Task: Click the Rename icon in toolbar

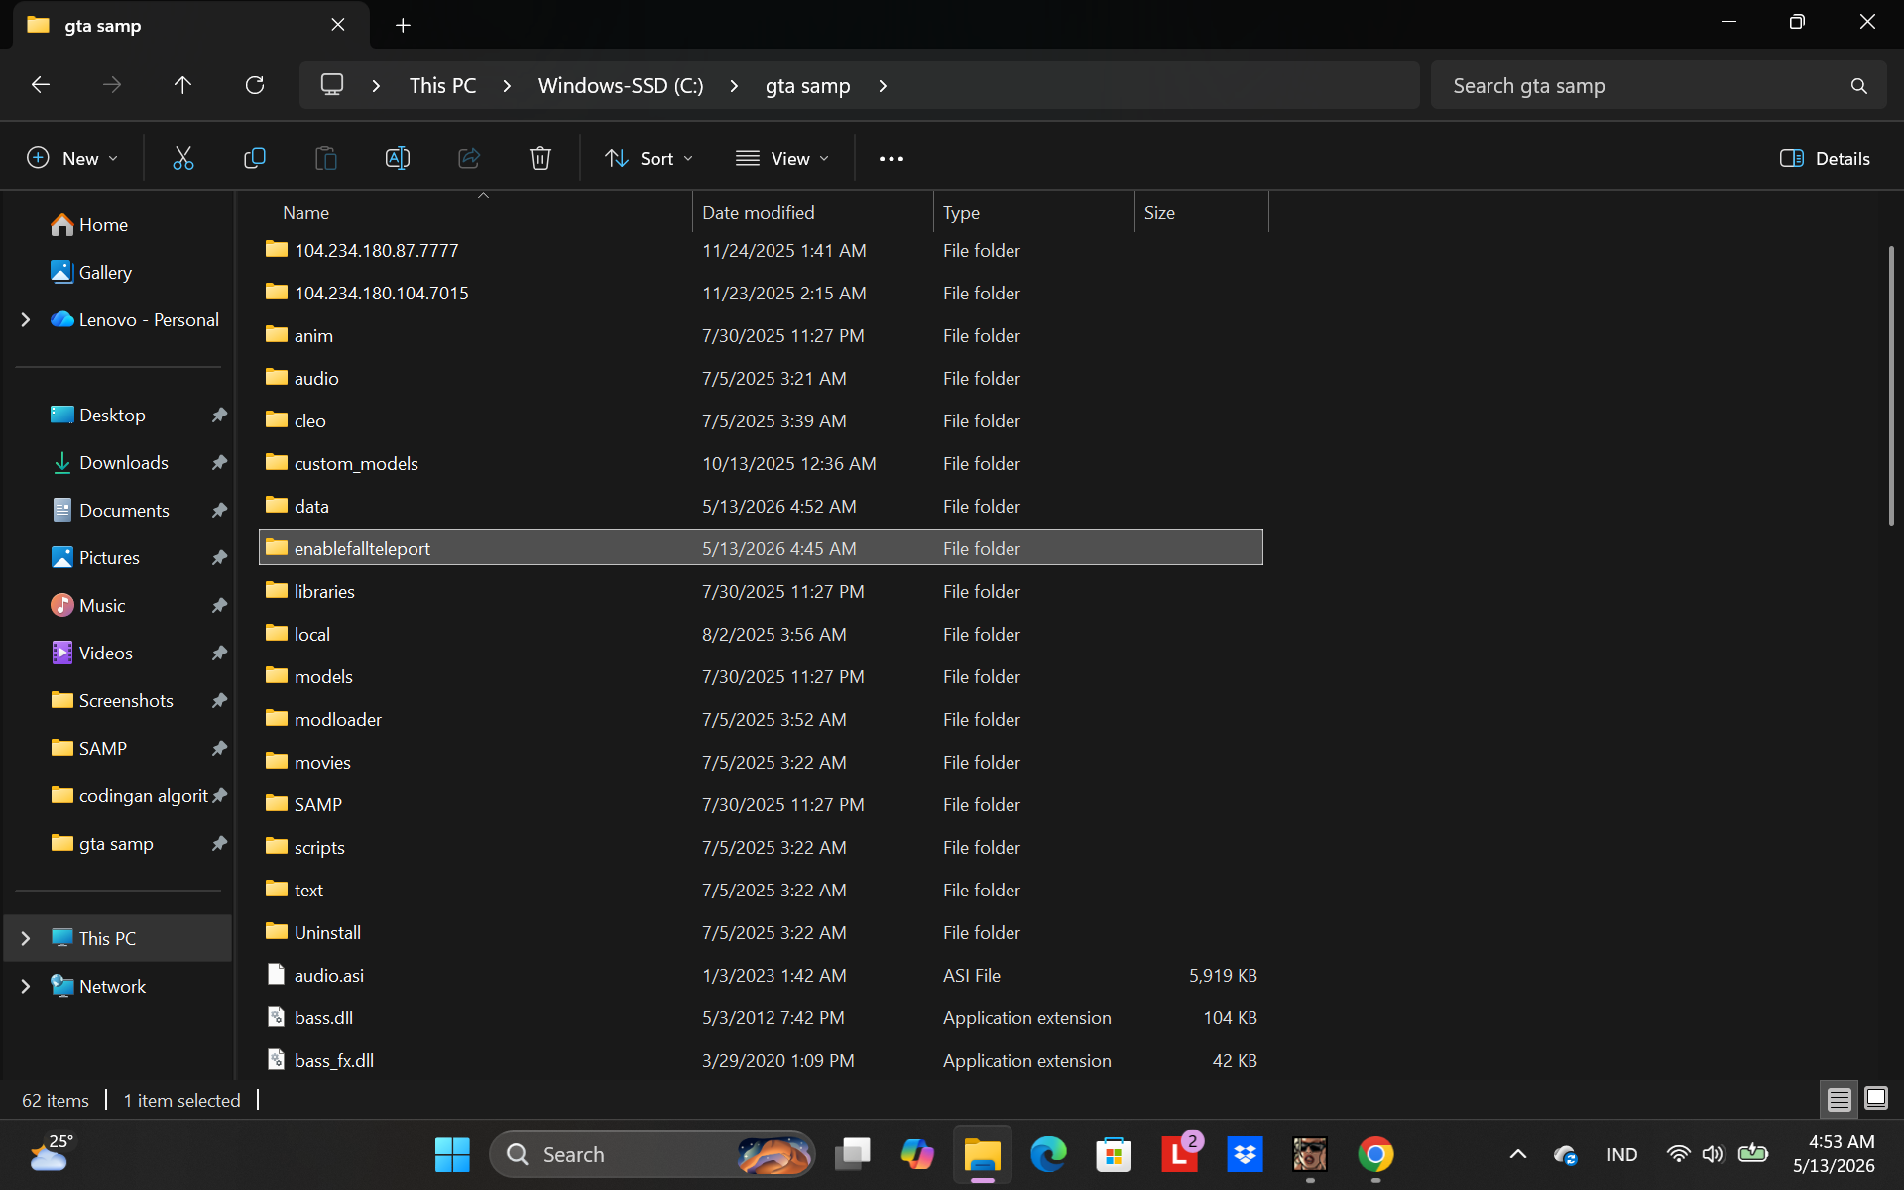Action: [x=398, y=158]
